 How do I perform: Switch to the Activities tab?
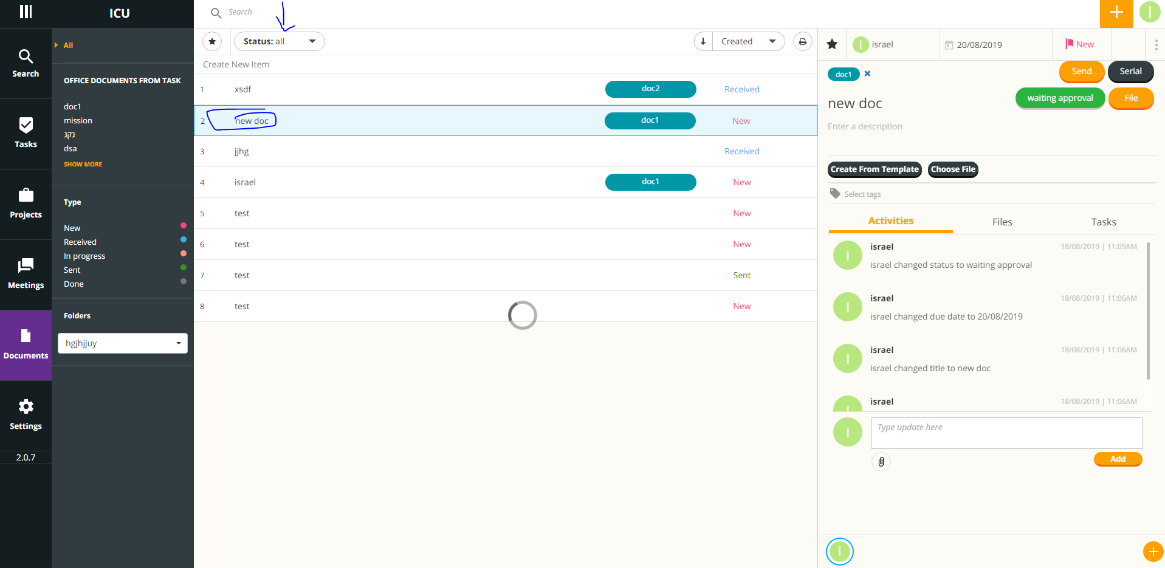(890, 221)
